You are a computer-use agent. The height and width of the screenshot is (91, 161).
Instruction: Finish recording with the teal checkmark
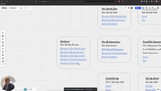25,89
